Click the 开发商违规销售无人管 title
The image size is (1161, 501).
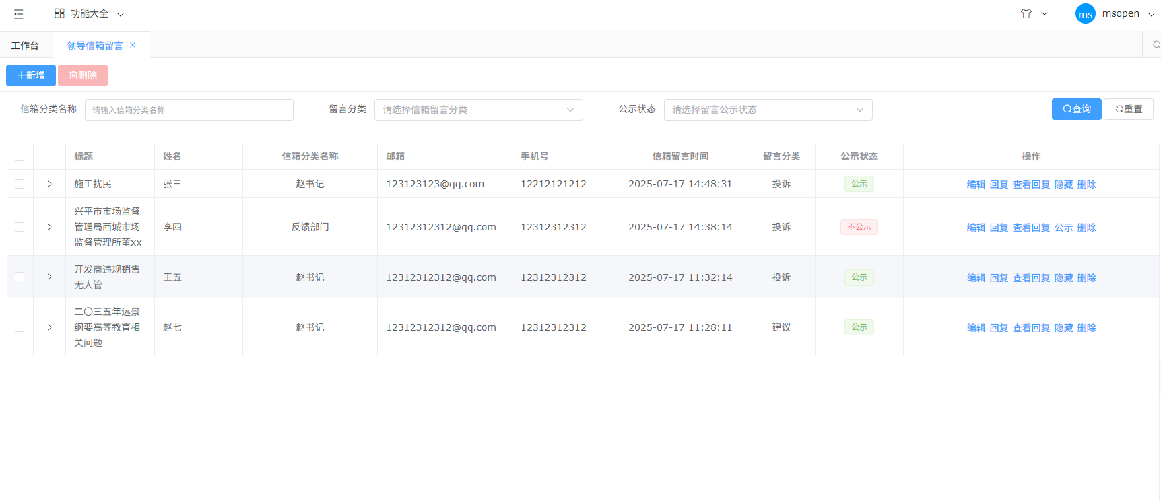click(107, 277)
